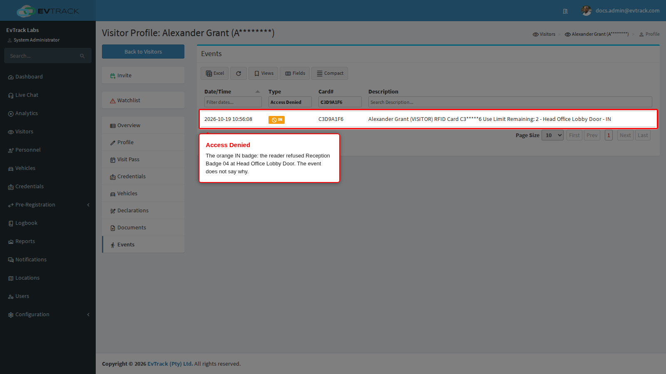The height and width of the screenshot is (374, 666).
Task: Open Locations in sidebar
Action: point(48,278)
